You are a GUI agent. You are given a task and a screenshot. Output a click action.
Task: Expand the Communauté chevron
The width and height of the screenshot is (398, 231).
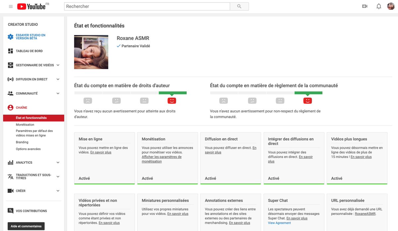(58, 94)
